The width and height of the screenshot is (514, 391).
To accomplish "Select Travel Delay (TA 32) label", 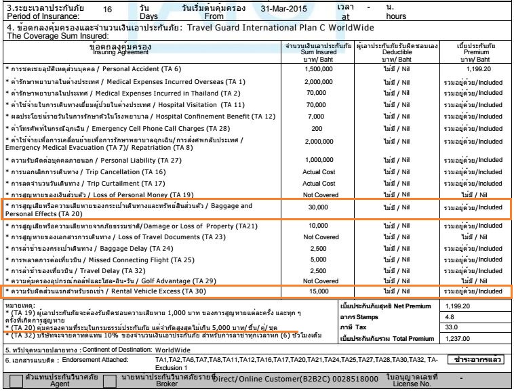I will (75, 271).
